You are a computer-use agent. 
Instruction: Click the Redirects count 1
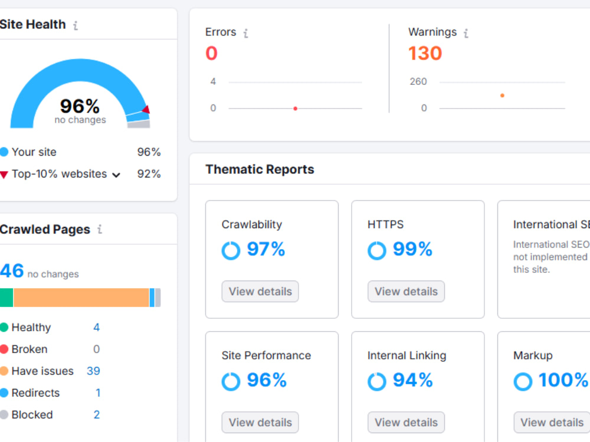coord(98,392)
